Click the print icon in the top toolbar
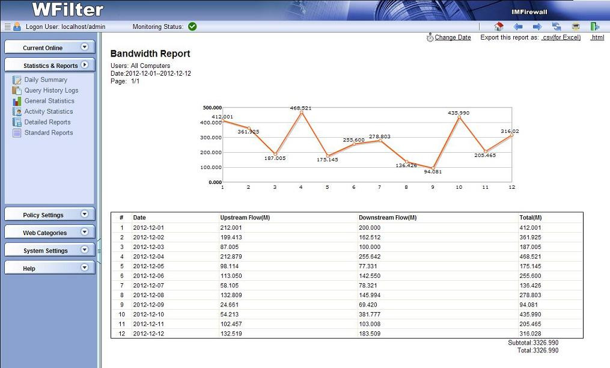Screen dimensions: 610x368 pyautogui.click(x=576, y=26)
